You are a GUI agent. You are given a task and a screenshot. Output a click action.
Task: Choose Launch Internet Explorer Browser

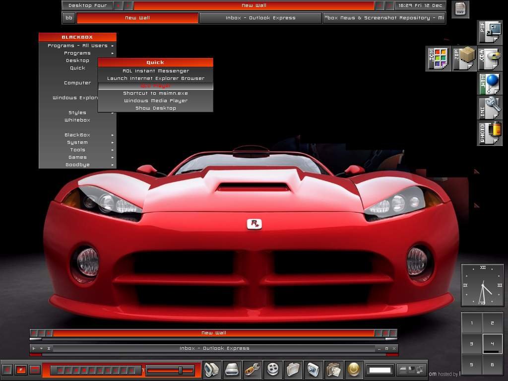[x=155, y=78]
